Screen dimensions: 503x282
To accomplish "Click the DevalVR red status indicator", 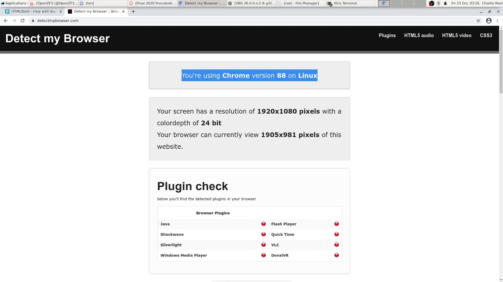I will (x=336, y=255).
